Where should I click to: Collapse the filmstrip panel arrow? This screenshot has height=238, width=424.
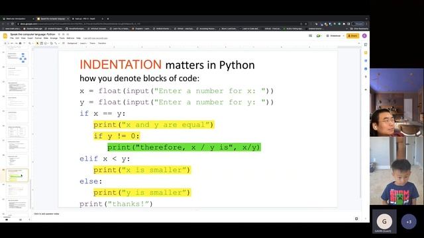point(29,219)
